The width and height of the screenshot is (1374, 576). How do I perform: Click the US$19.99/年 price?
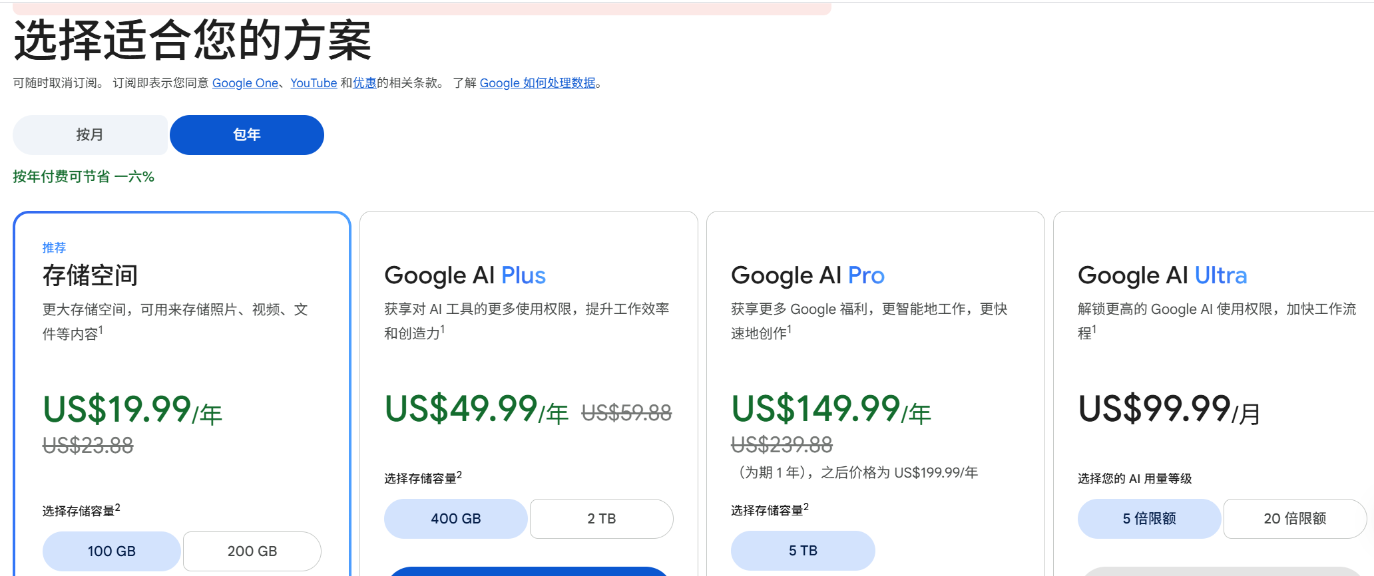[x=132, y=409]
